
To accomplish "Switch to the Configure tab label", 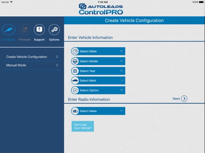I will [x=9, y=40].
